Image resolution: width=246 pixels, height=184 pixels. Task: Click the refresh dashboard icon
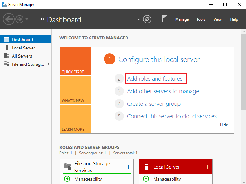[x=147, y=19]
